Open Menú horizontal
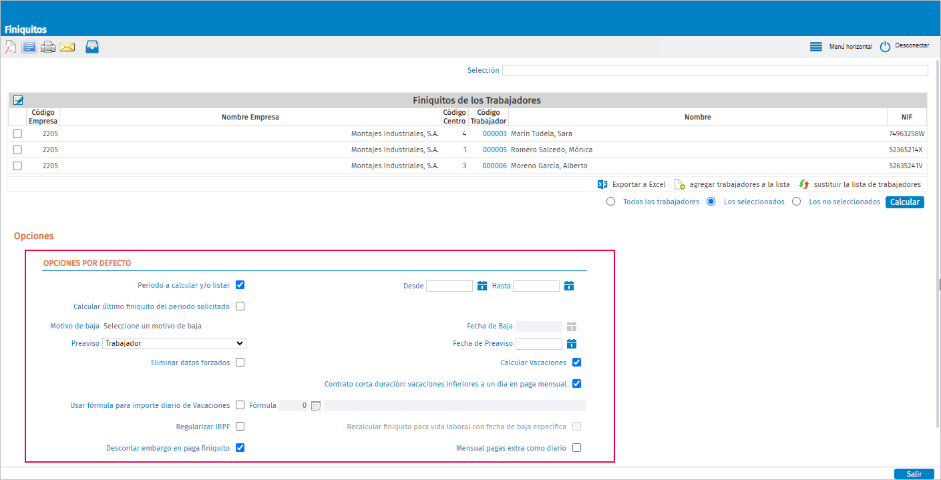941x480 pixels. [841, 47]
